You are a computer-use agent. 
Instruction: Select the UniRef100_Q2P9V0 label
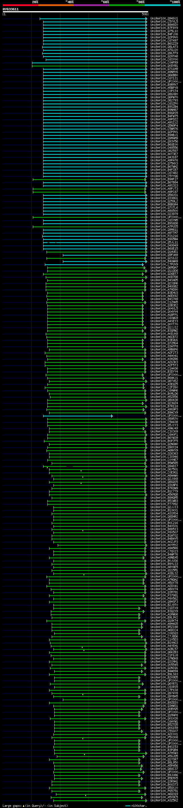coord(164,37)
